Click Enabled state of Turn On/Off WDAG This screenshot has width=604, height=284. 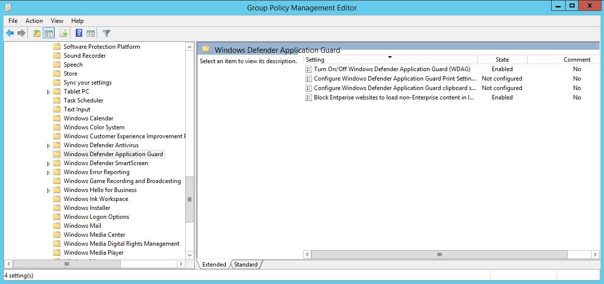tap(502, 69)
